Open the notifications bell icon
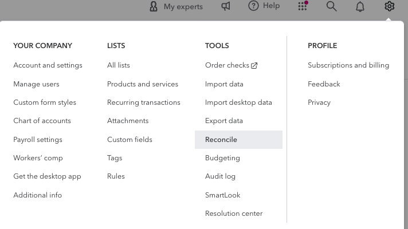Image resolution: width=408 pixels, height=229 pixels. click(360, 6)
